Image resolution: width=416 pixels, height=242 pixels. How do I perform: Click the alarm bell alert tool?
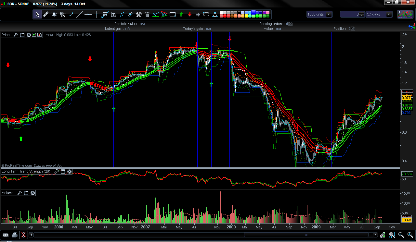pyautogui.click(x=54, y=14)
